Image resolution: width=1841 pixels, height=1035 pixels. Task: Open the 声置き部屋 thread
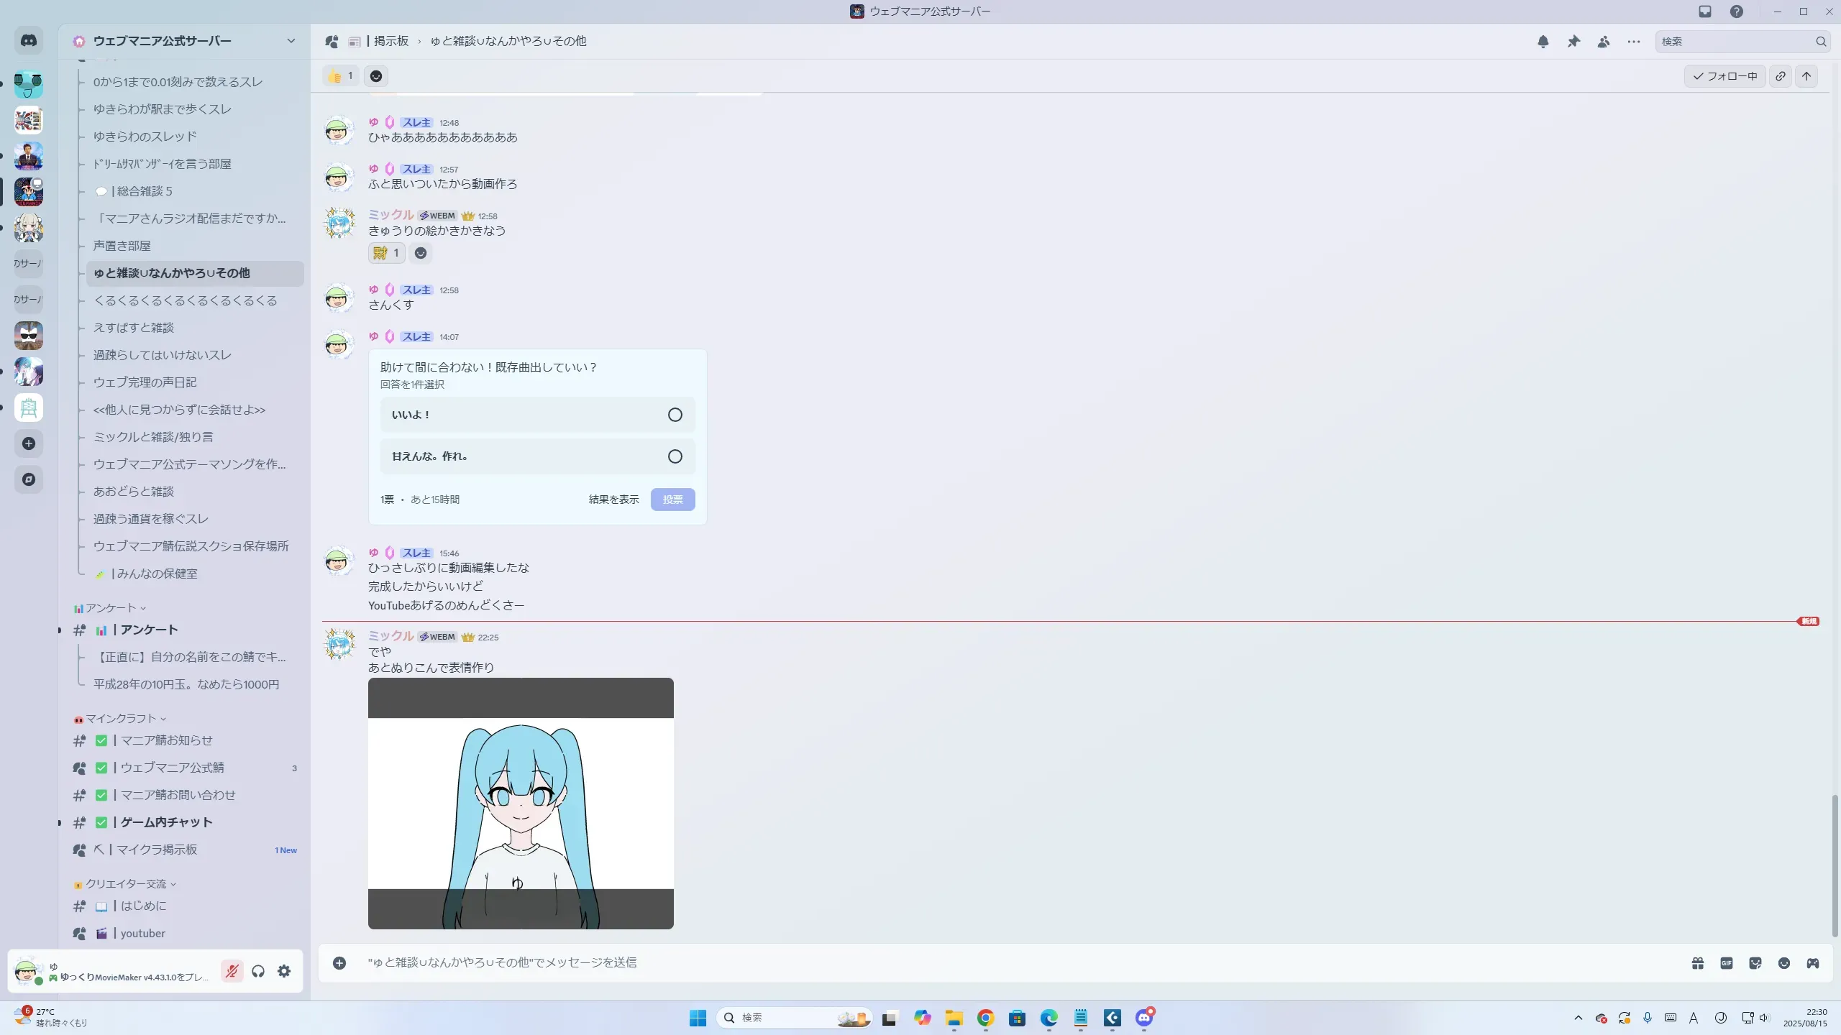pos(122,246)
